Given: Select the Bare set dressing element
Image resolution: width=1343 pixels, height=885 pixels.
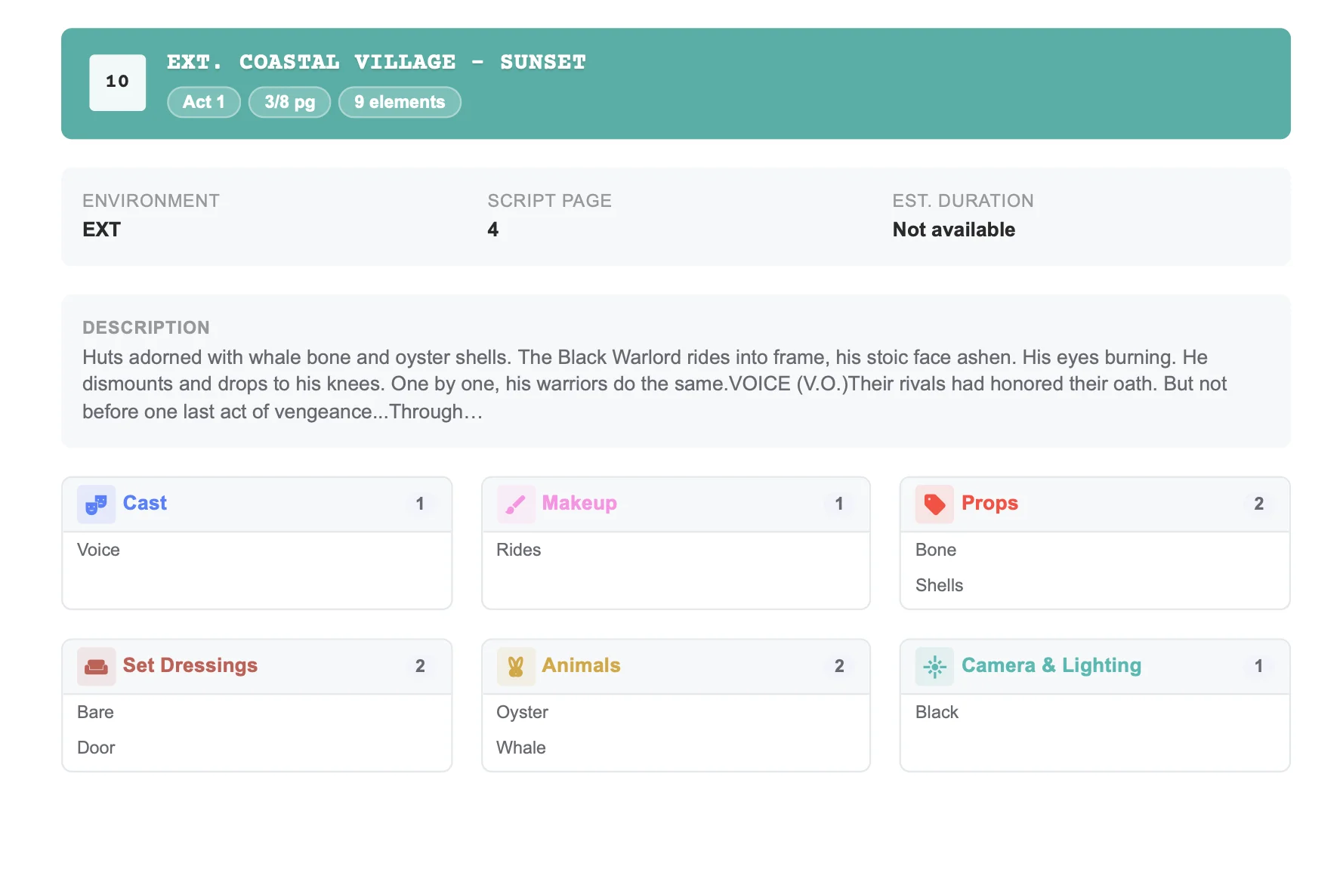Looking at the screenshot, I should 95,712.
